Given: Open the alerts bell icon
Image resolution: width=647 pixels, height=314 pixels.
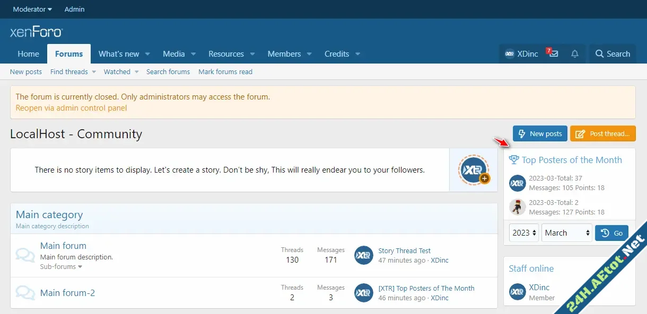Looking at the screenshot, I should [574, 54].
